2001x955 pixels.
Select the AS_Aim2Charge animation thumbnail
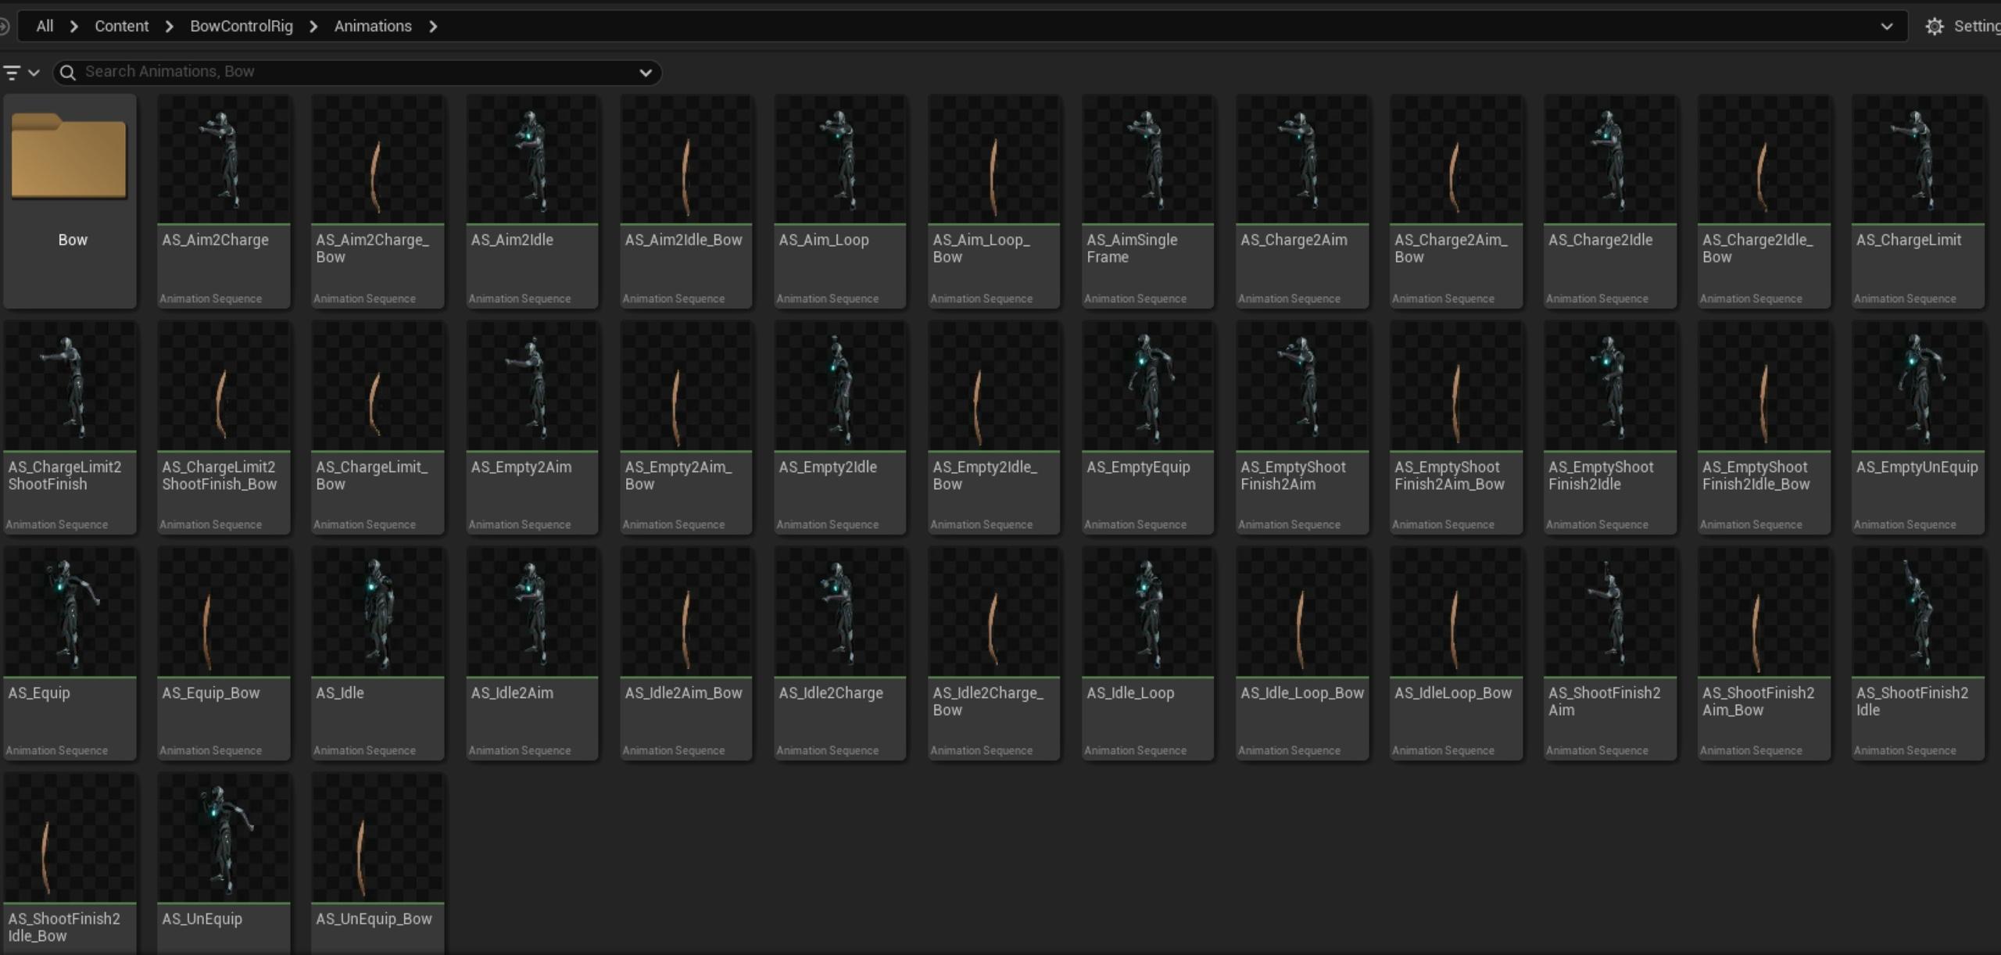(224, 160)
